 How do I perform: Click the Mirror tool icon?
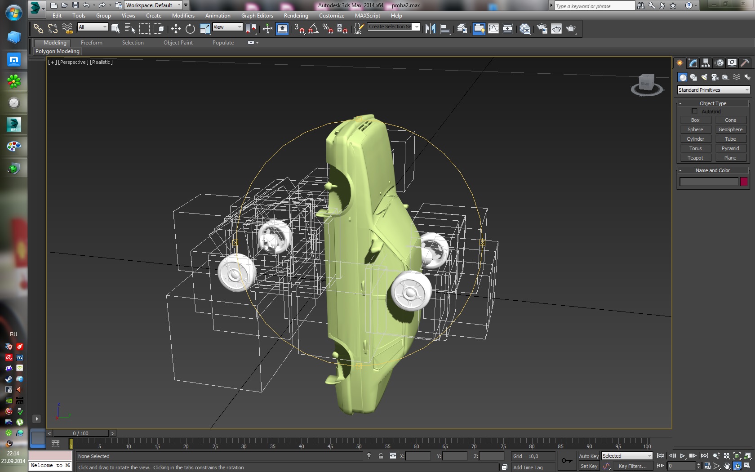click(430, 29)
